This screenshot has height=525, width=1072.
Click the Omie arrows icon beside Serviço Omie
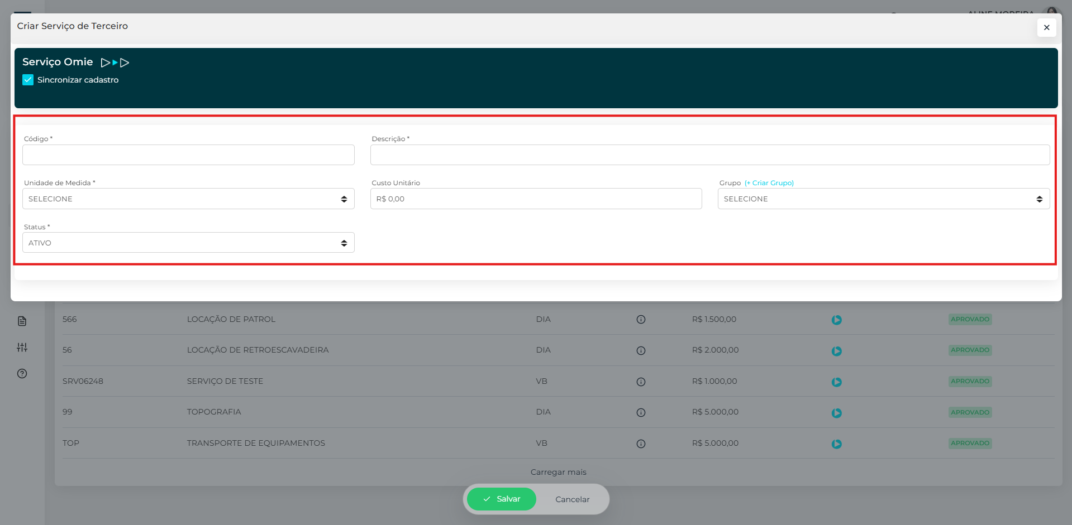tap(115, 62)
